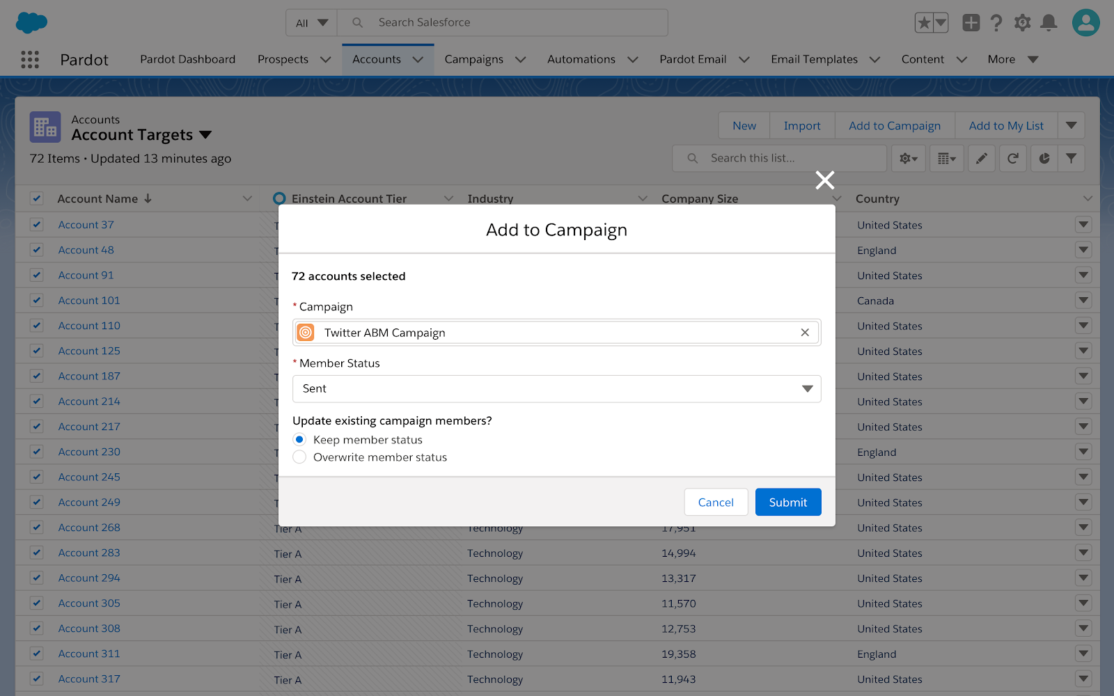Open the Pardot Dashboard tab

point(187,60)
